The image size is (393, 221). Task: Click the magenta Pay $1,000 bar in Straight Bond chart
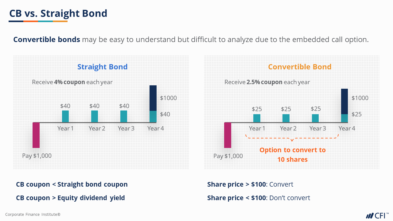pos(36,135)
